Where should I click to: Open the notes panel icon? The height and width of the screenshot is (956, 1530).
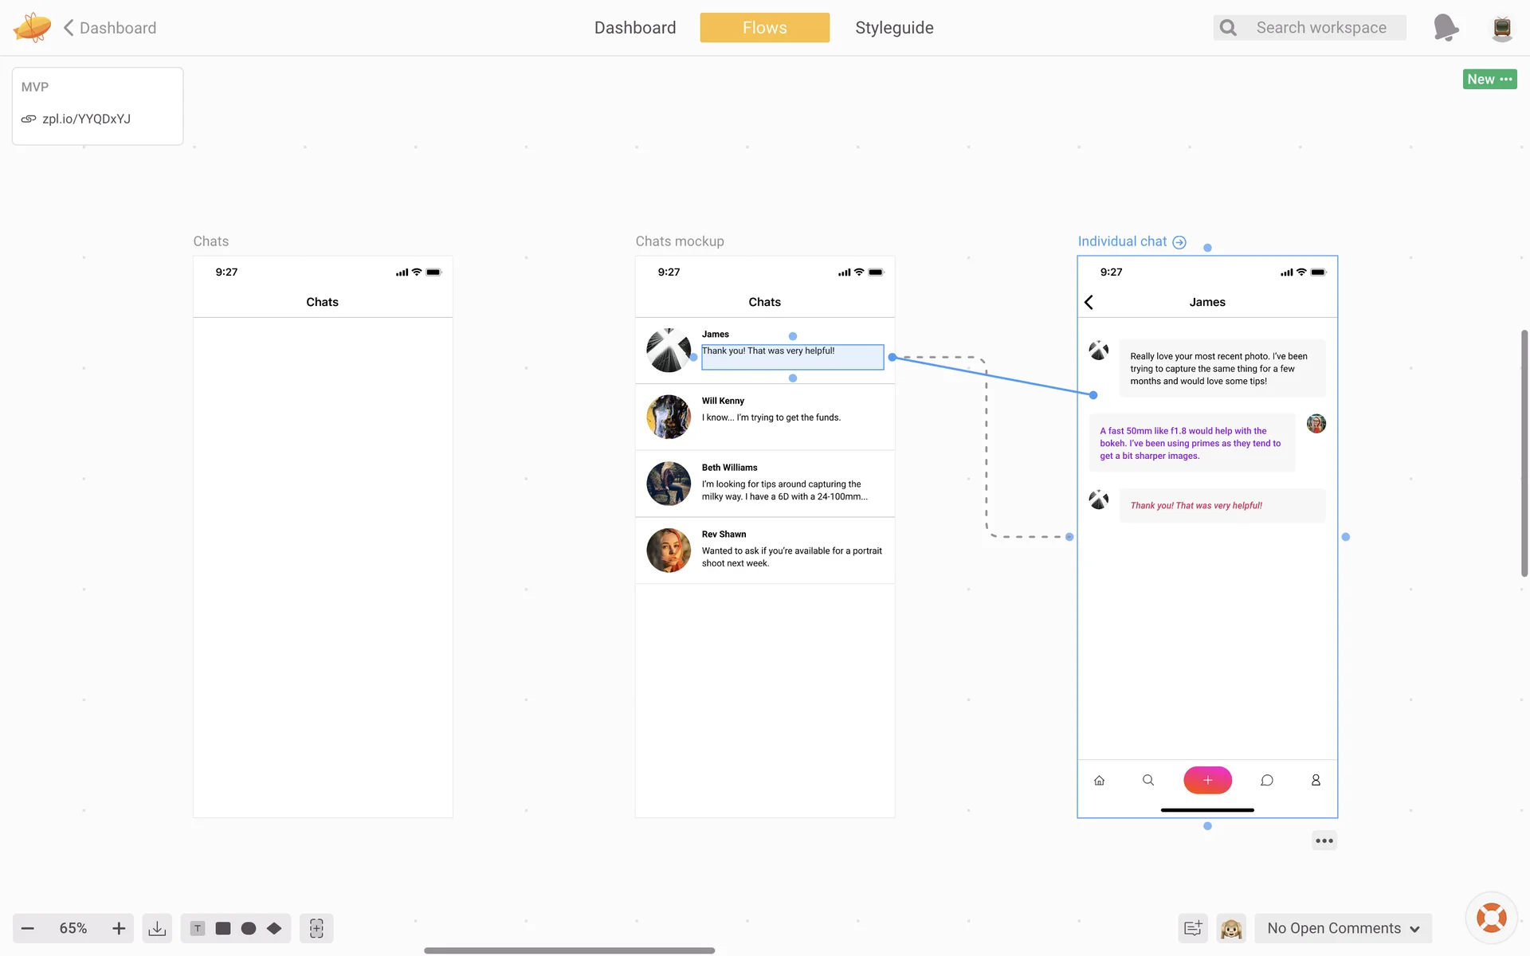tap(1193, 928)
